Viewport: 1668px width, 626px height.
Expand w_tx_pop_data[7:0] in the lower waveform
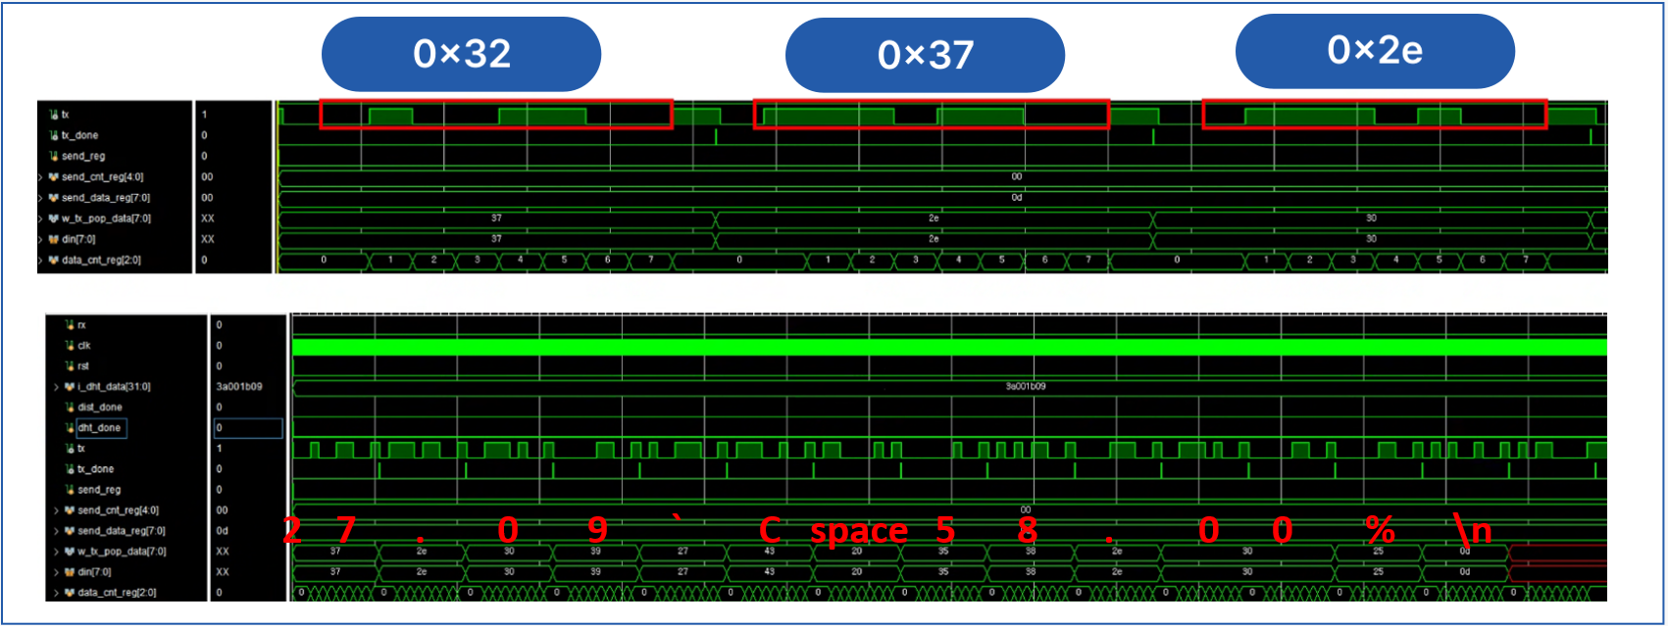tap(57, 552)
